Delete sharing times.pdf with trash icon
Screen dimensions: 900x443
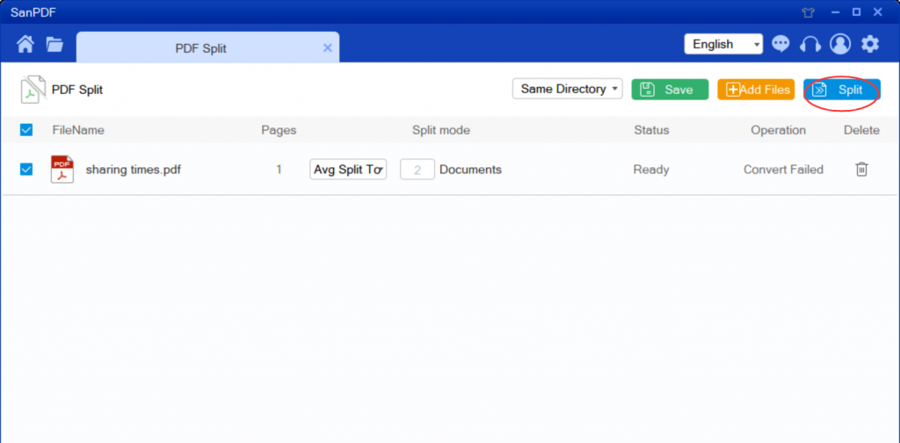tap(861, 170)
